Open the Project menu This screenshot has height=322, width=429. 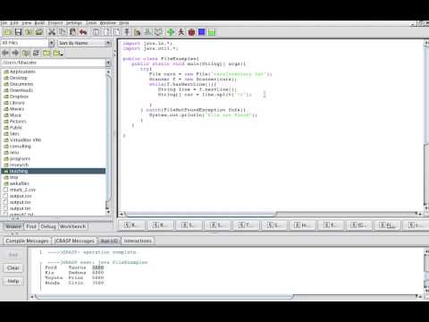click(55, 23)
